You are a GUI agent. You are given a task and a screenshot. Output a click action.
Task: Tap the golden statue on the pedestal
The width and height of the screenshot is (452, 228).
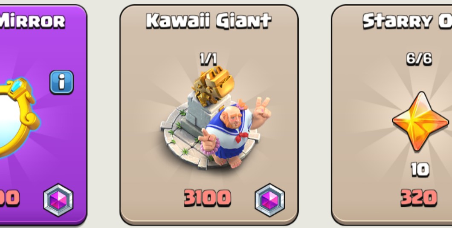[214, 85]
